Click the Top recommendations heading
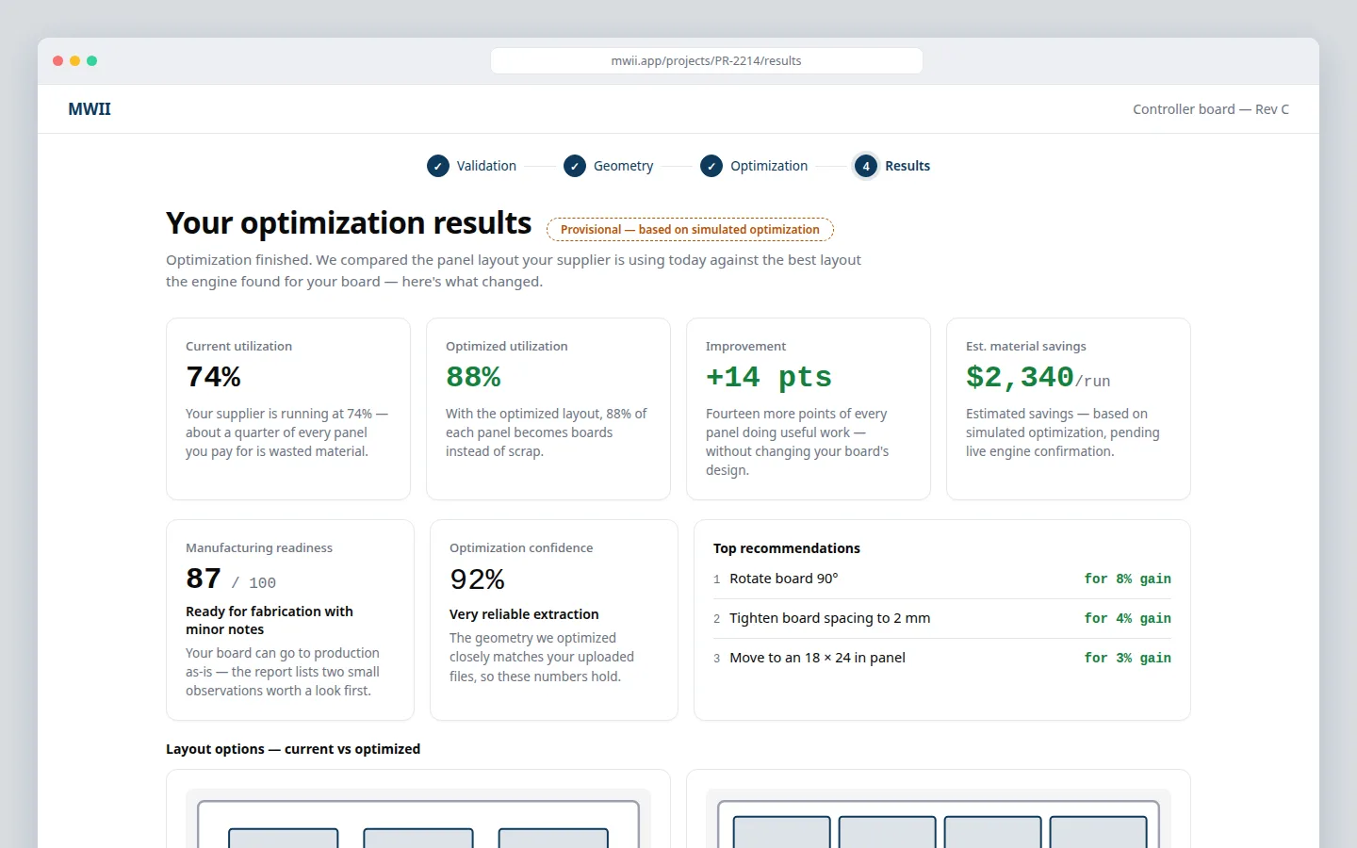Screen dimensions: 1357x848 click(x=787, y=548)
